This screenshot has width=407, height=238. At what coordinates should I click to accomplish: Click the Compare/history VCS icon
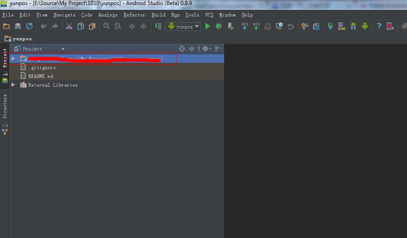(268, 26)
